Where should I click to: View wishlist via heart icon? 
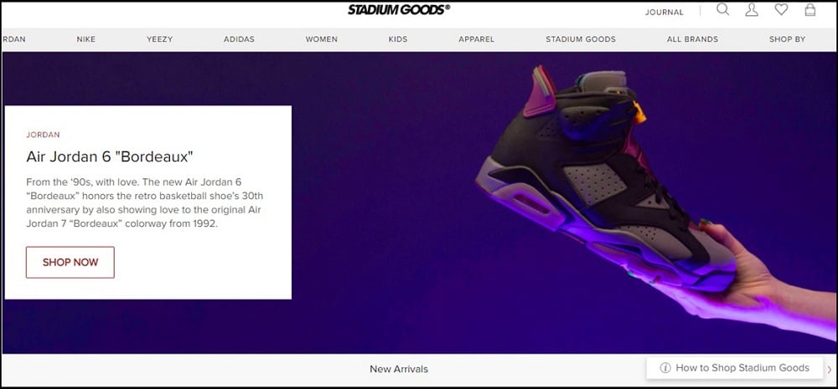pos(781,9)
